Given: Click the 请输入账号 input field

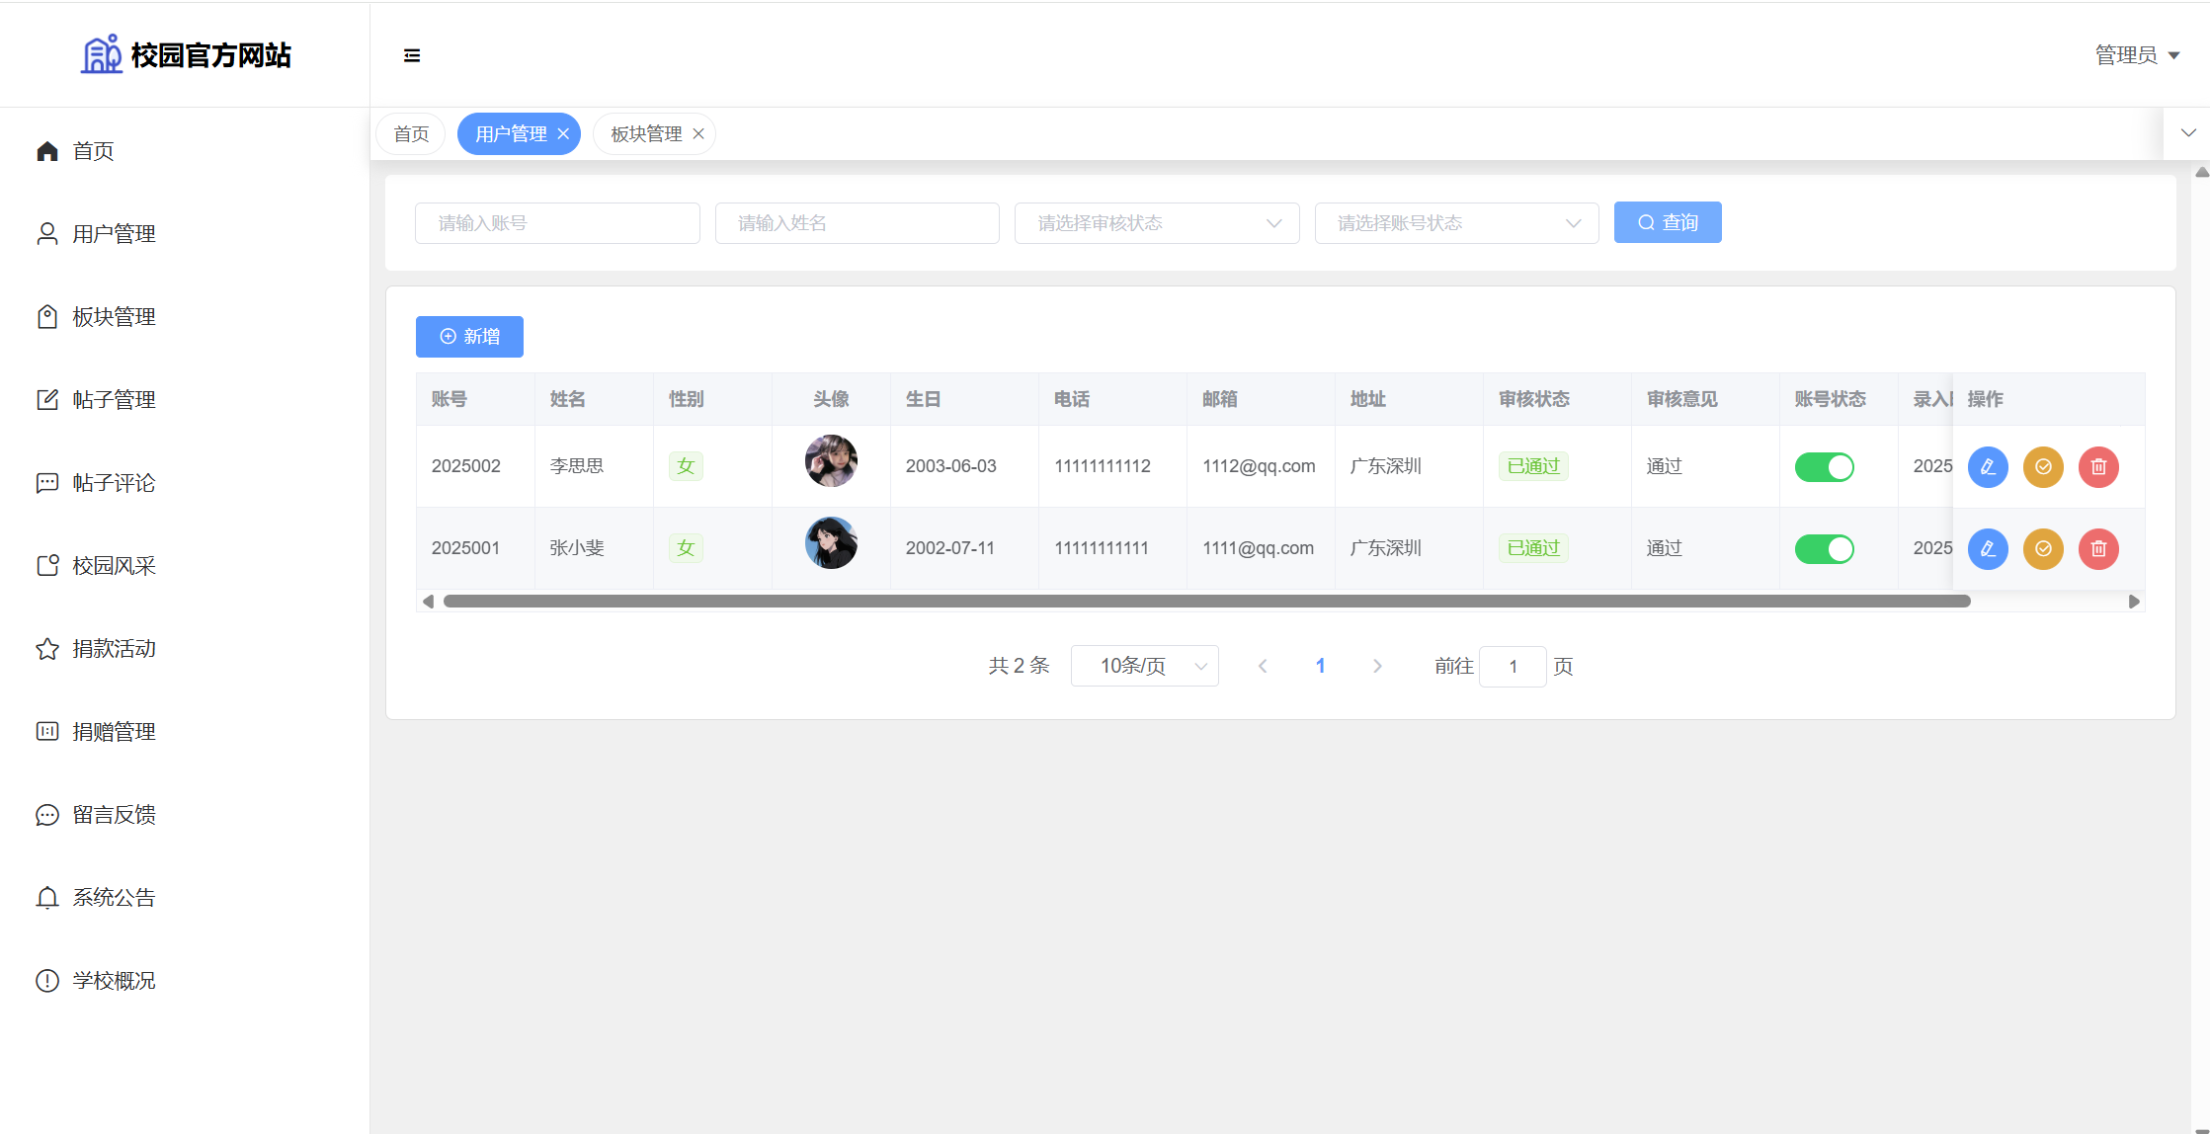Looking at the screenshot, I should pos(557,223).
